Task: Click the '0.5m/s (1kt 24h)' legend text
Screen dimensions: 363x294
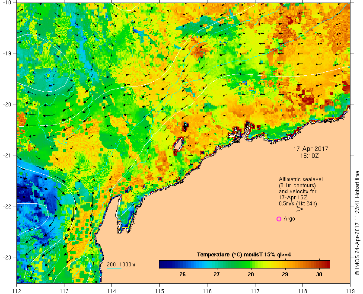Action: click(298, 204)
